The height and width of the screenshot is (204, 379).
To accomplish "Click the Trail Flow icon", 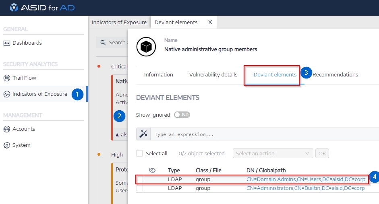I will tap(7, 78).
